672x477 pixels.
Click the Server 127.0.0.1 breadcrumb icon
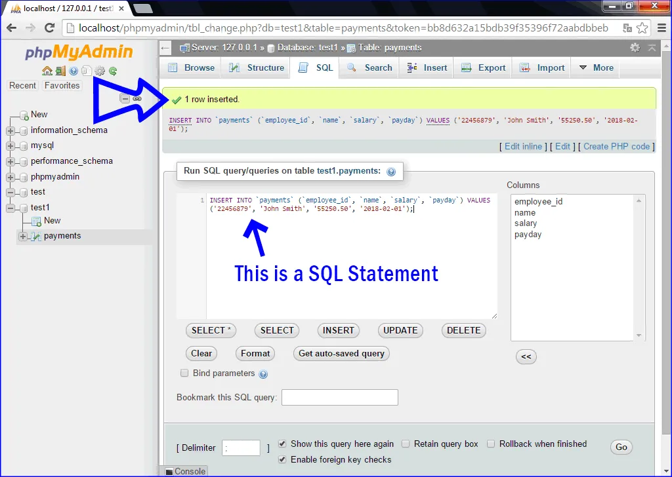[184, 48]
